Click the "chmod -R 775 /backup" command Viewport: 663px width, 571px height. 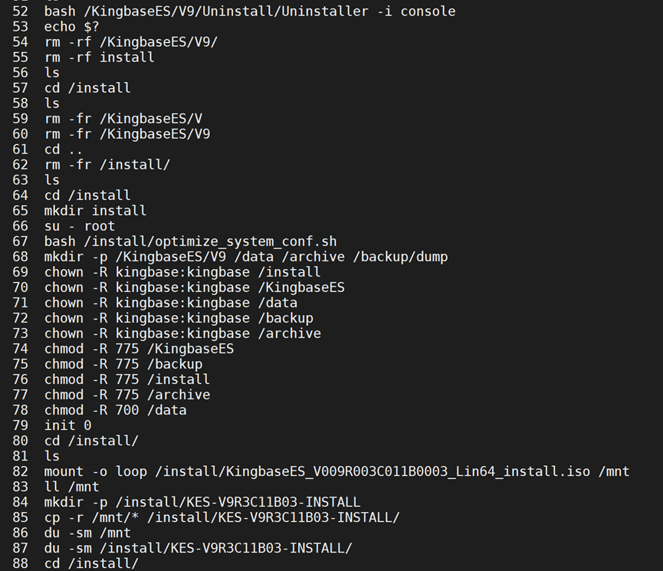123,364
